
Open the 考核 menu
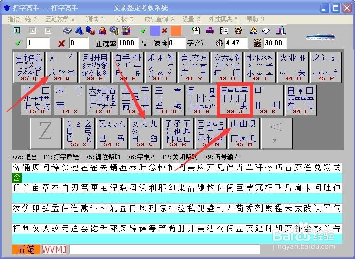[x=124, y=19]
